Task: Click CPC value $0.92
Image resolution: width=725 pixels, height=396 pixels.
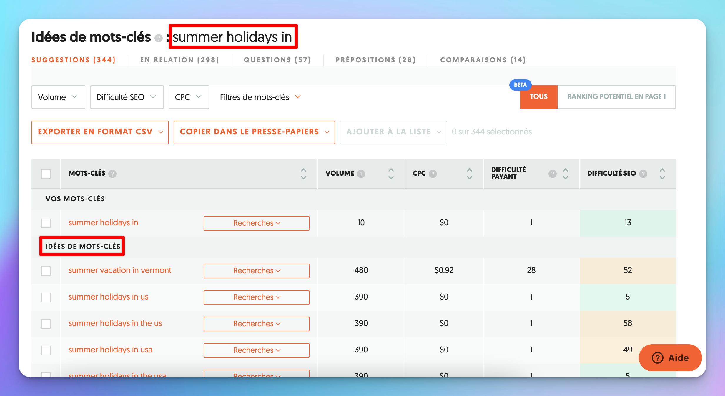Action: pos(444,270)
